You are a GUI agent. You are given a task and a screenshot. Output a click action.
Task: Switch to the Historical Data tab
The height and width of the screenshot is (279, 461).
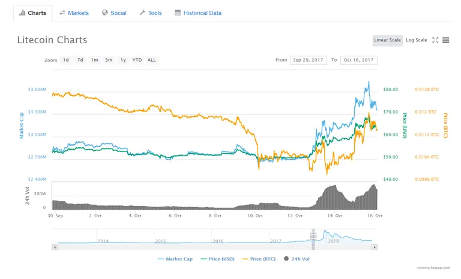tap(198, 13)
